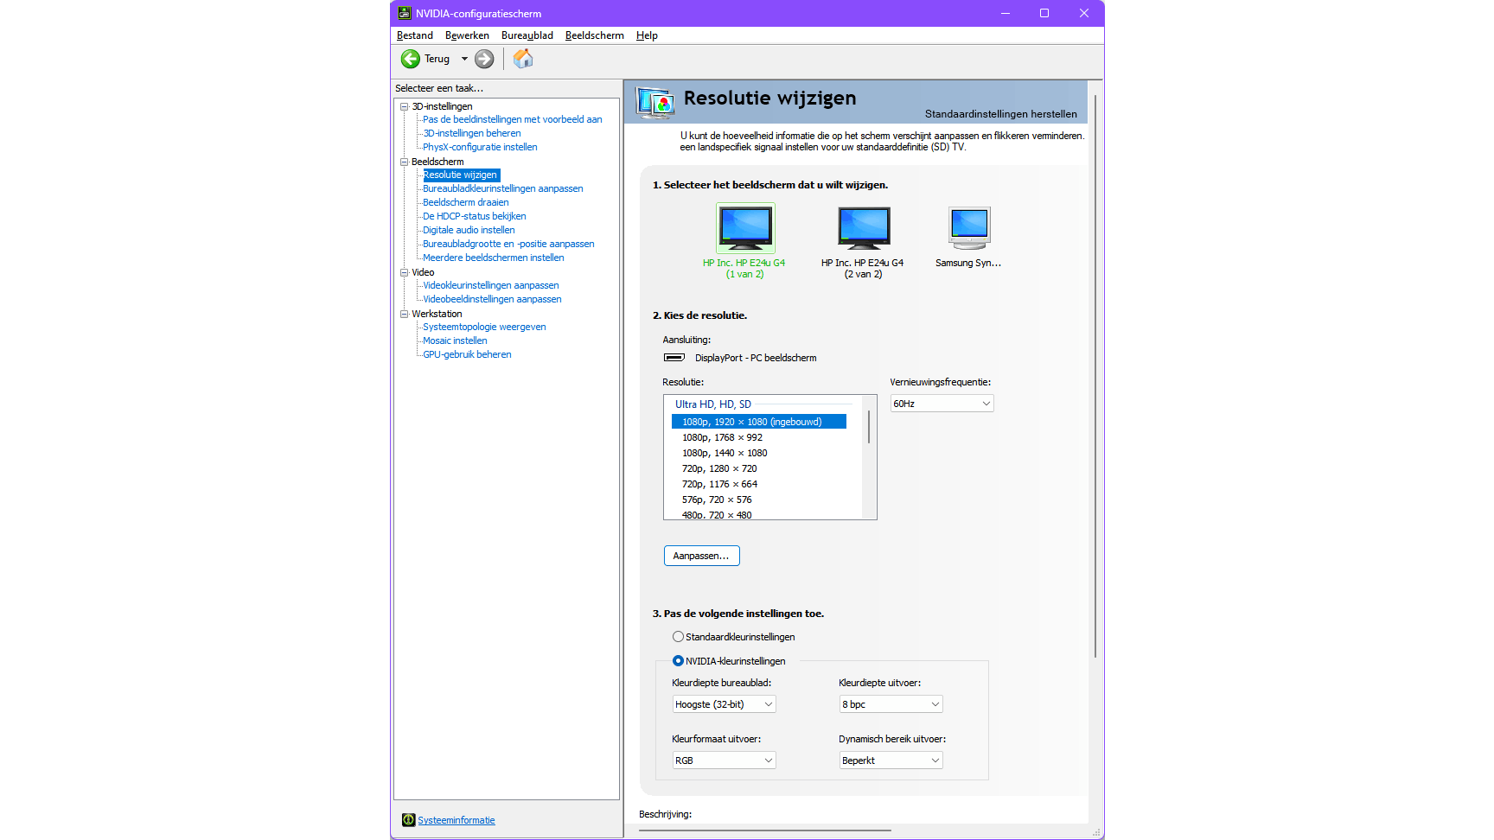Open Systeemtopologie weergeven task
The image size is (1494, 840).
(x=484, y=327)
